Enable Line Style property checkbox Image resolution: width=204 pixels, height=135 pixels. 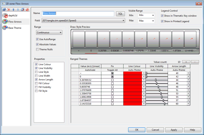[x=36, y=72]
